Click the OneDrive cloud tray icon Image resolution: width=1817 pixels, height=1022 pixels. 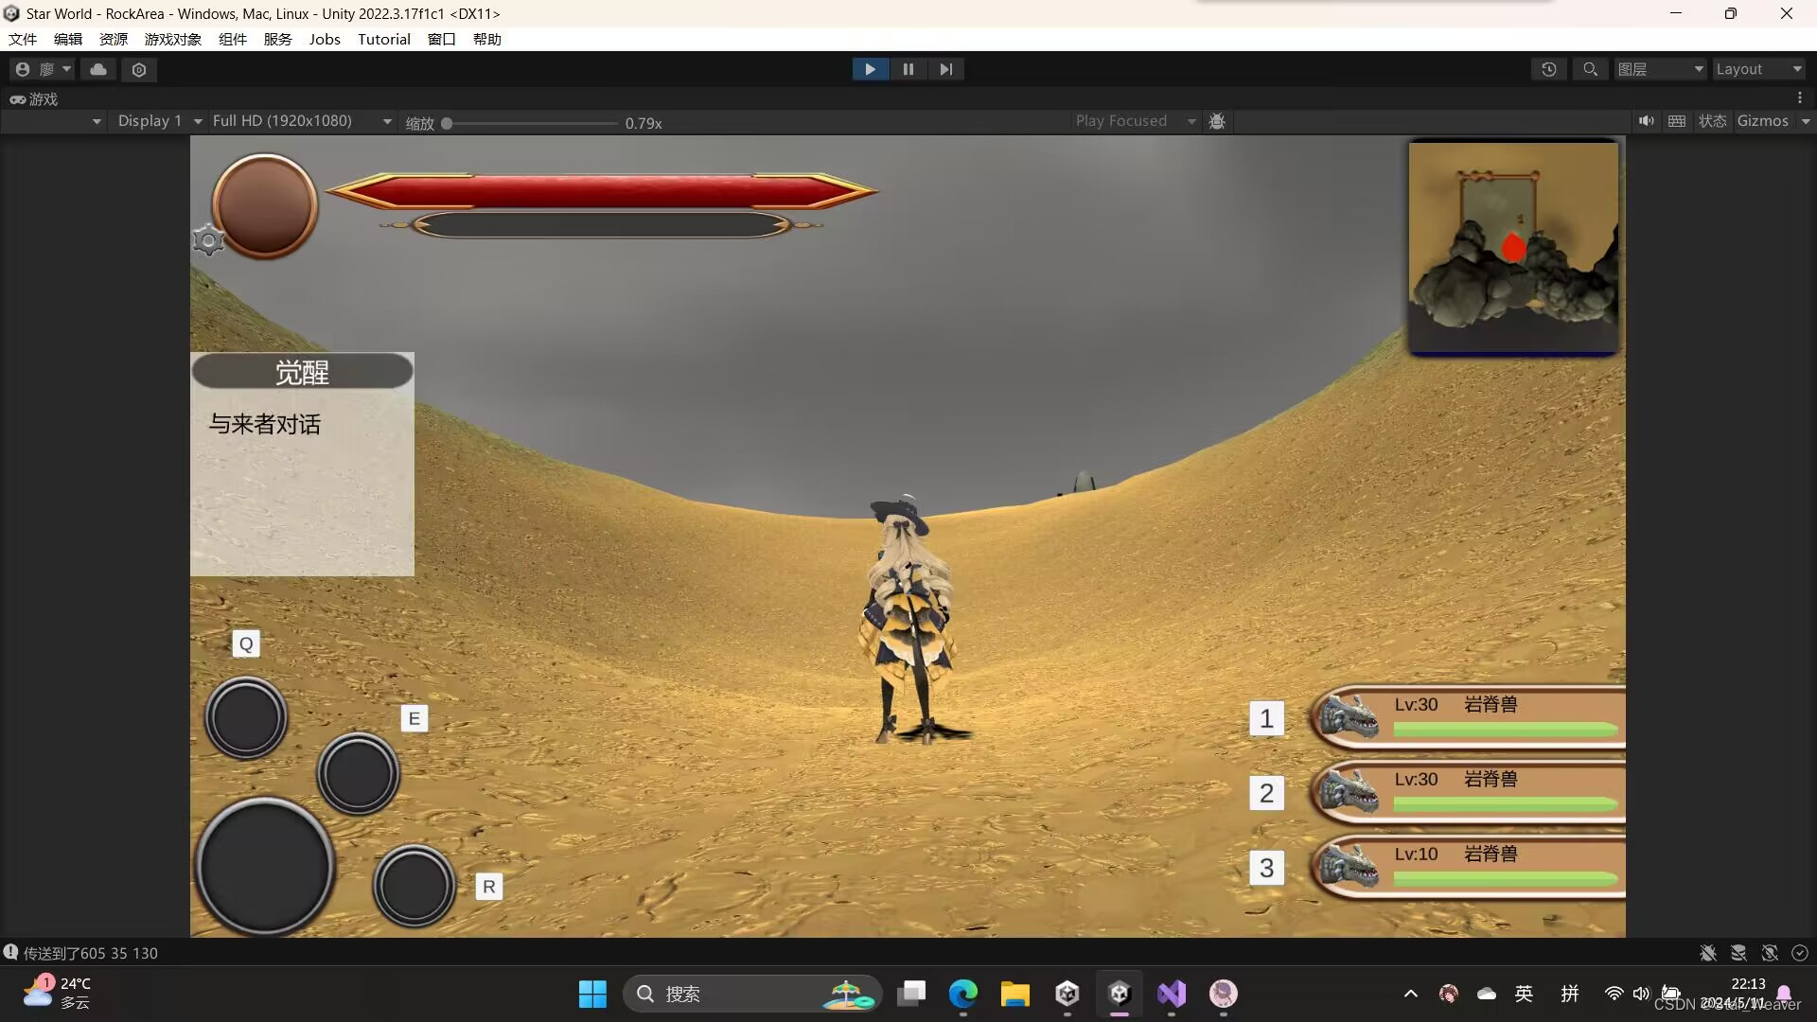[1487, 994]
